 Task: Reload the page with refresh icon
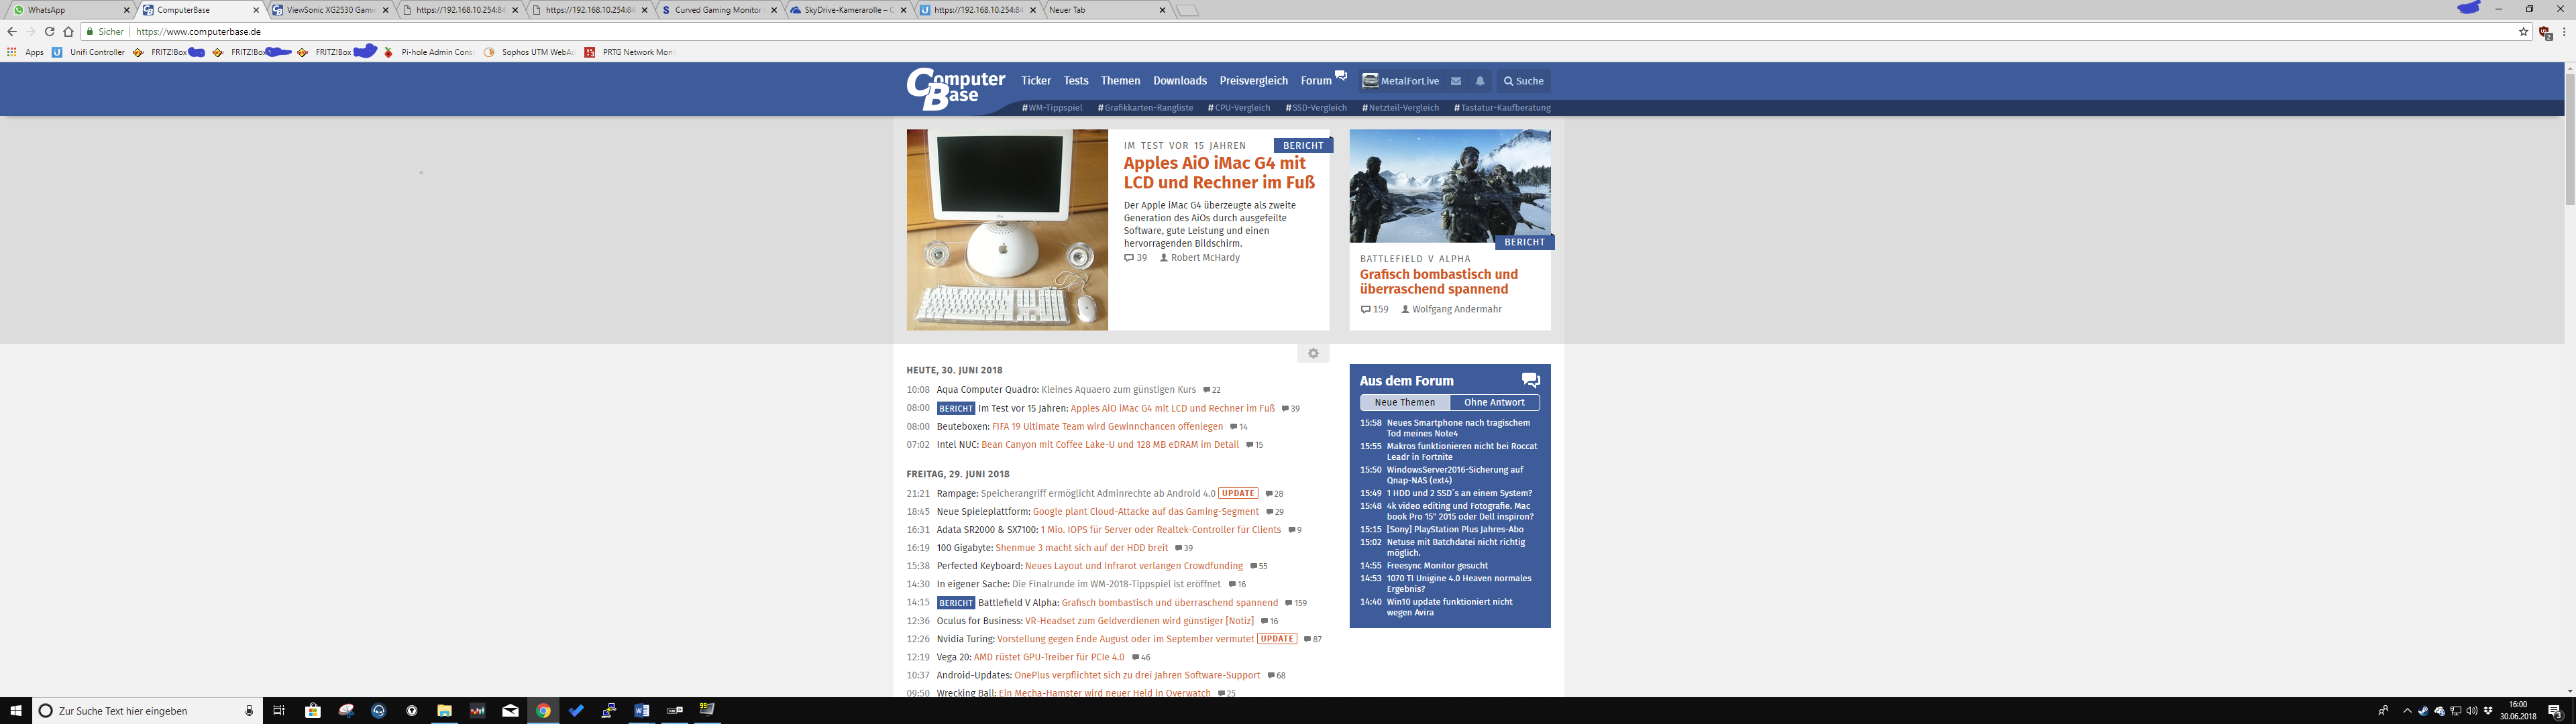click(x=49, y=32)
